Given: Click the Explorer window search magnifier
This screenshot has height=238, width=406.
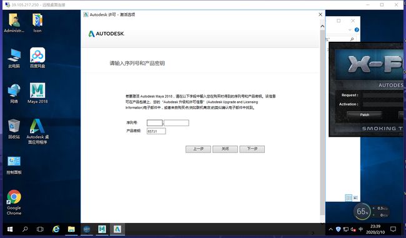Looking at the screenshot, I should (x=352, y=39).
